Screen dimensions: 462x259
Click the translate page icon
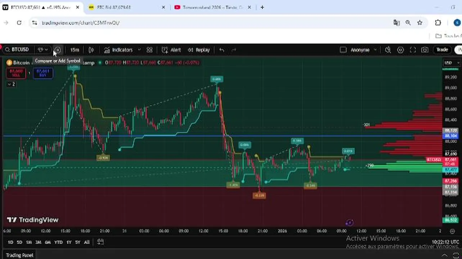[x=397, y=23]
